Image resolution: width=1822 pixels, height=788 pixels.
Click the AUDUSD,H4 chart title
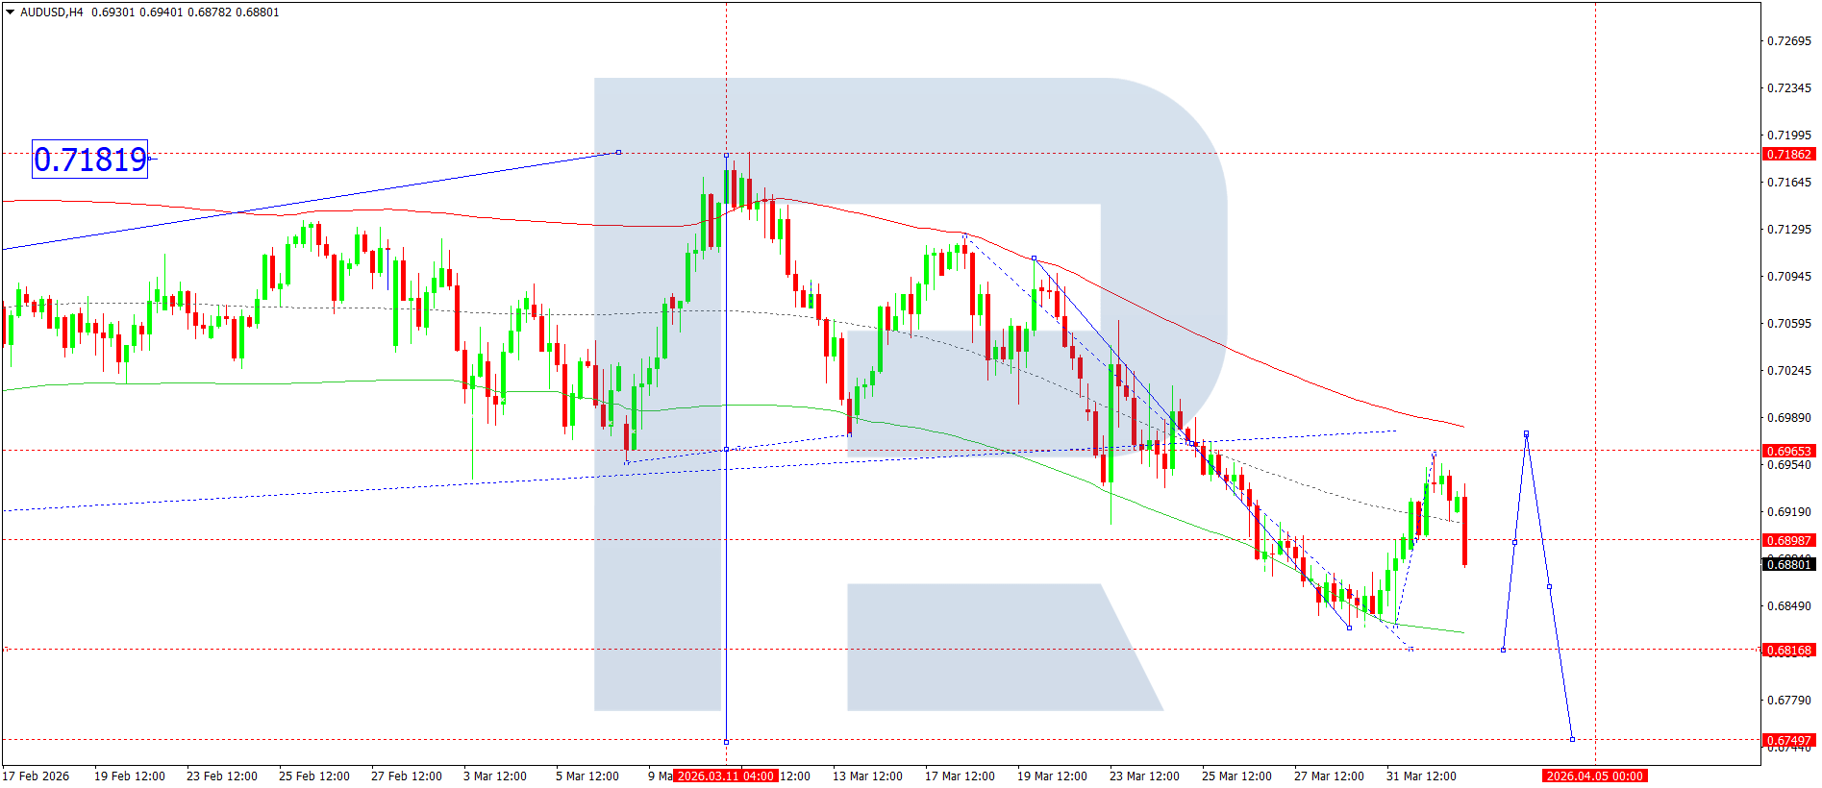[52, 12]
